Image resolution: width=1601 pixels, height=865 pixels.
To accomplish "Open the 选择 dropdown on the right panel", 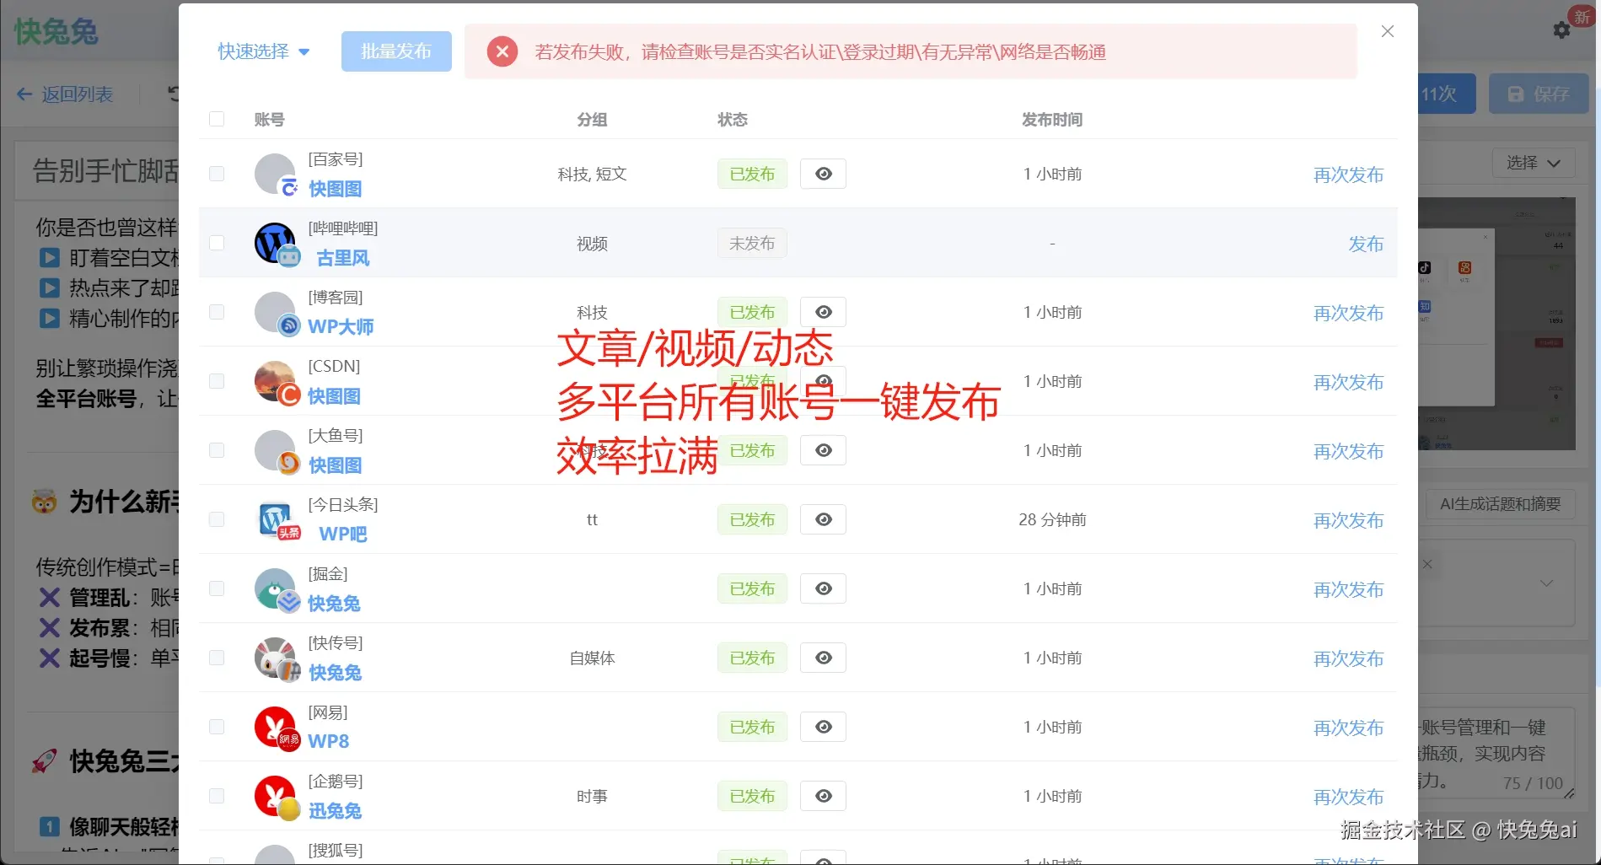I will pos(1532,163).
